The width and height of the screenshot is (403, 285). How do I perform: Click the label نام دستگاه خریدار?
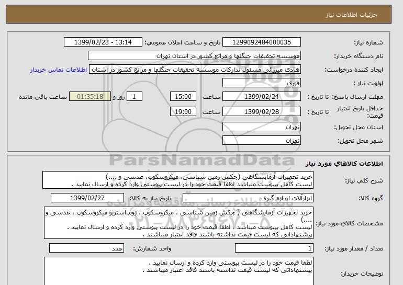click(359, 56)
